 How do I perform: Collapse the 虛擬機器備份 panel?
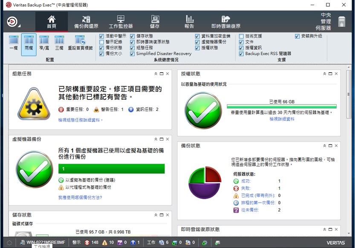click(x=156, y=139)
